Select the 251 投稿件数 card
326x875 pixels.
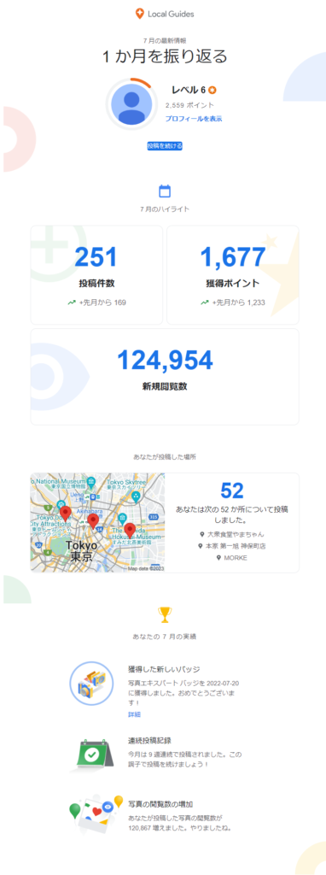point(96,274)
